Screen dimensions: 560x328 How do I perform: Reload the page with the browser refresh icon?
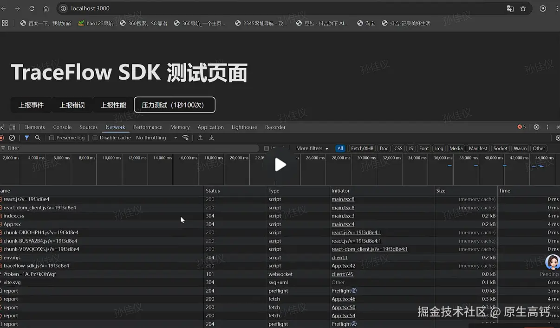tap(32, 8)
